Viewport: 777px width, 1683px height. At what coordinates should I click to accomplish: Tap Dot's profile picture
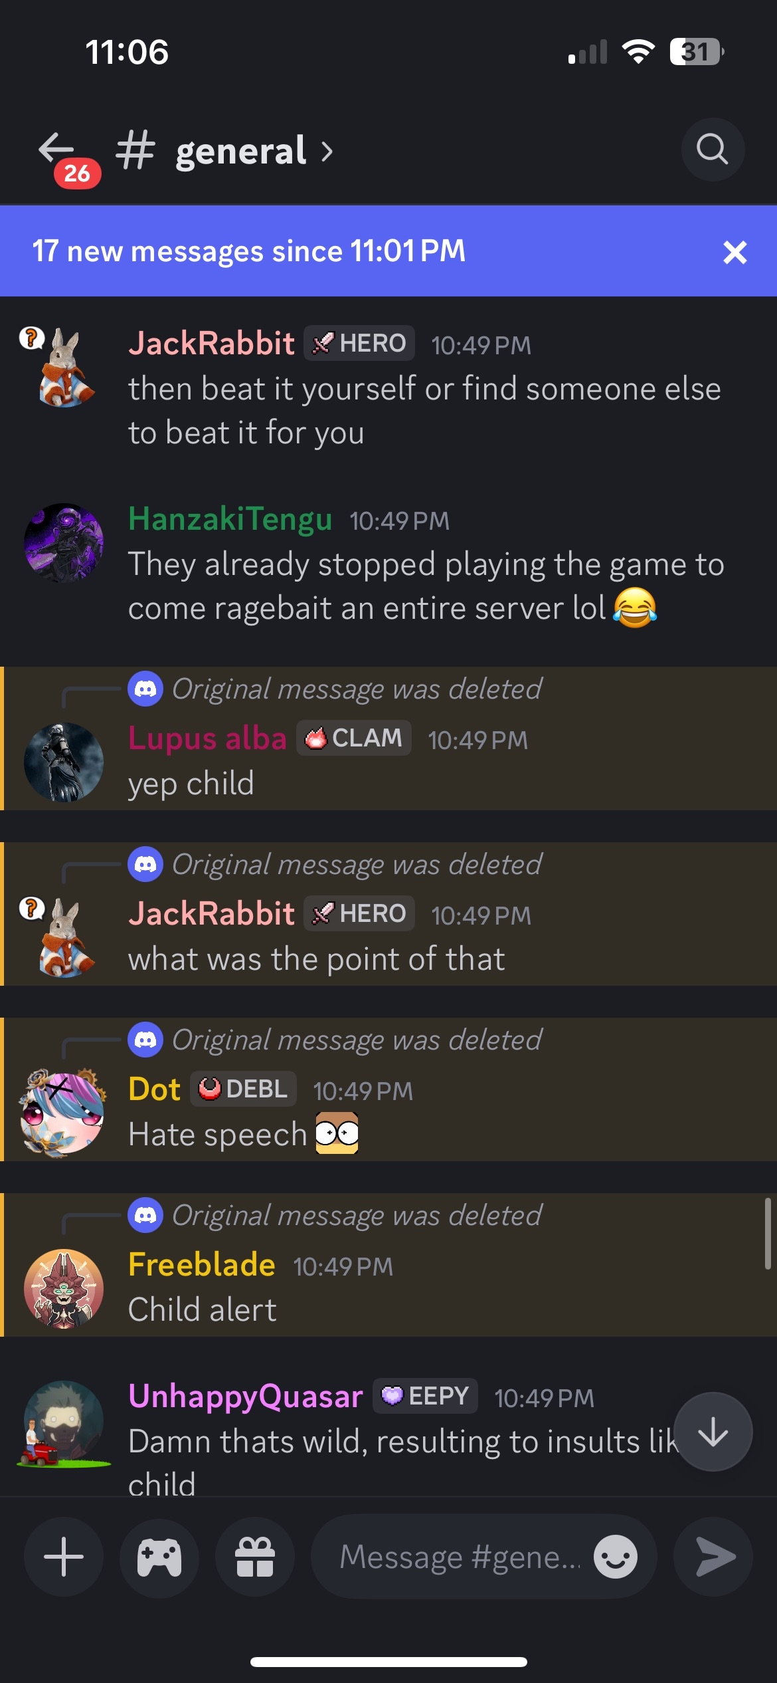[64, 1111]
